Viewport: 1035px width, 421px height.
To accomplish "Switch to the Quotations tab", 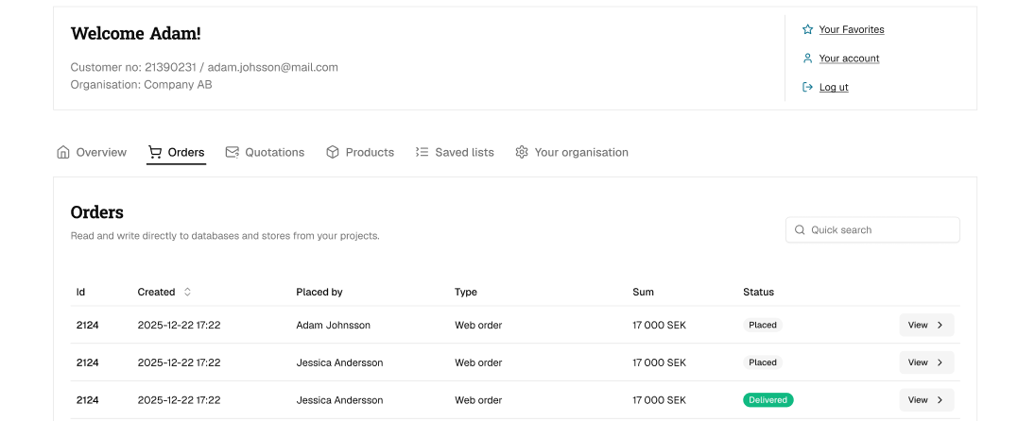I will pyautogui.click(x=265, y=152).
